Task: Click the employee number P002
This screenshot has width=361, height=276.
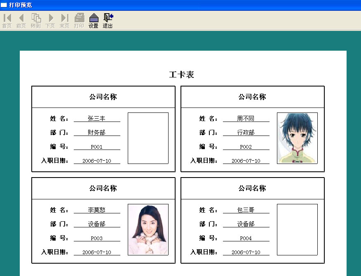Action: pyautogui.click(x=246, y=147)
